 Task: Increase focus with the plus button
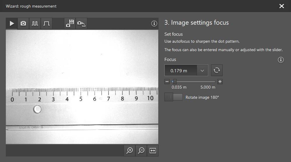pos(220,82)
